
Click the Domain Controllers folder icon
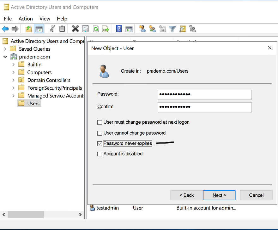coord(21,80)
